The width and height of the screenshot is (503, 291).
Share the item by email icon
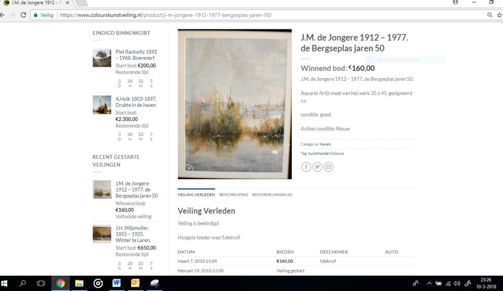click(329, 167)
